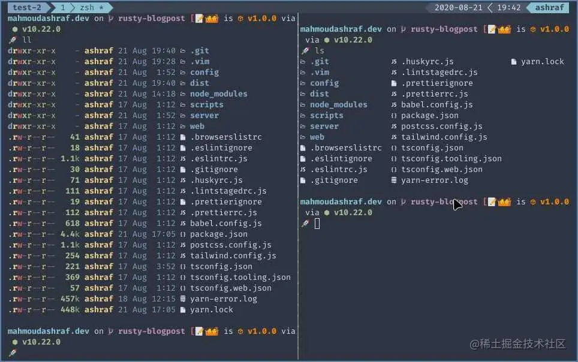Click the 4.4k size of package.json
The width and height of the screenshot is (578, 362).
click(70, 234)
